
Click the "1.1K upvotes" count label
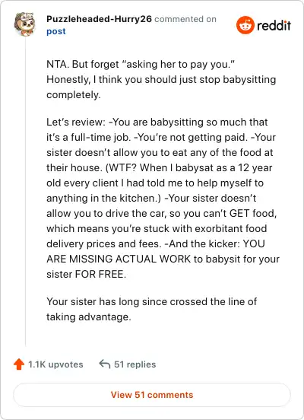pos(55,364)
